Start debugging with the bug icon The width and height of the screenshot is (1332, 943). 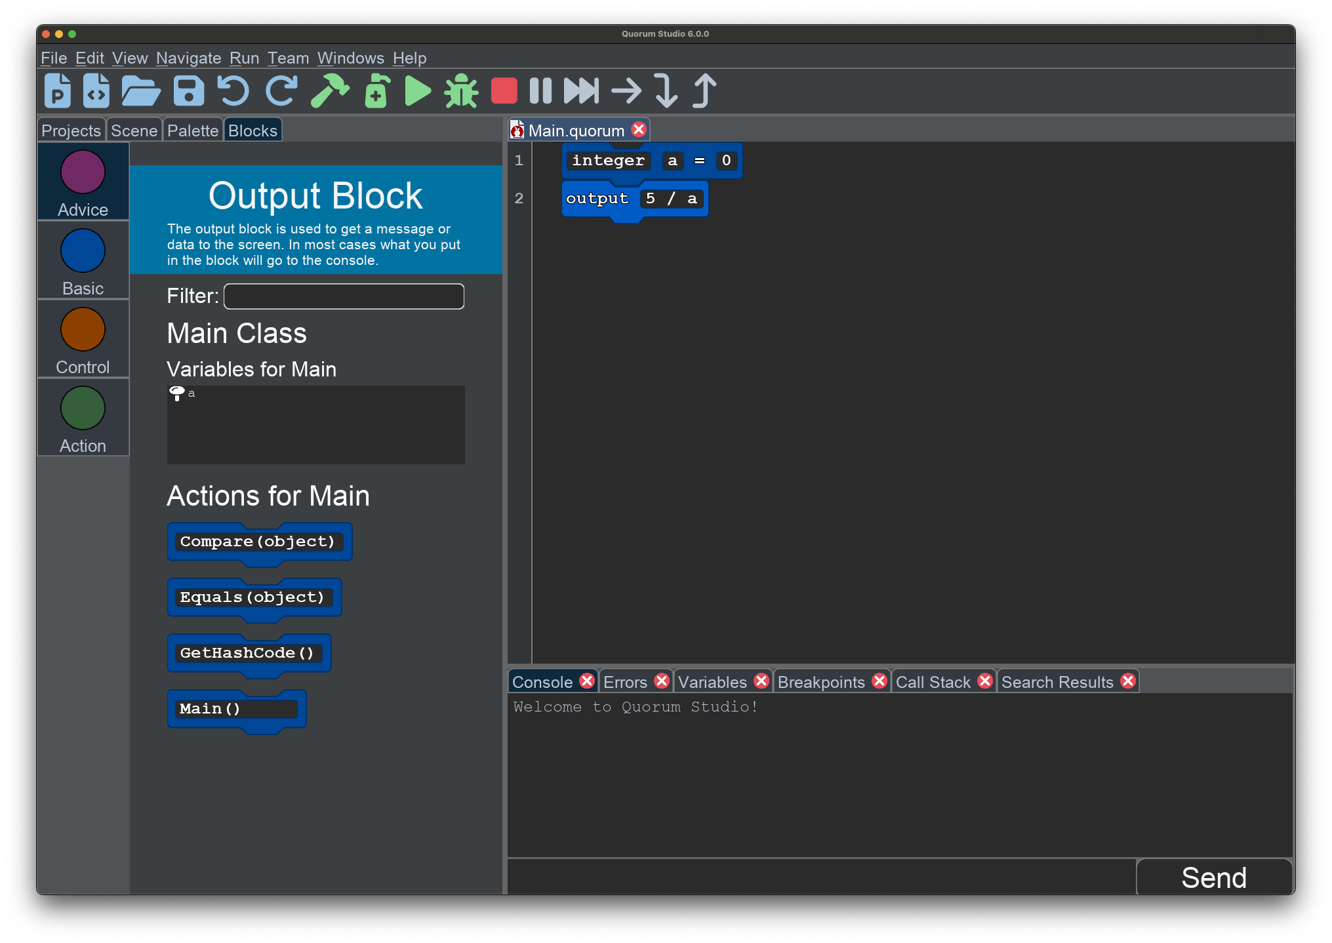click(461, 90)
